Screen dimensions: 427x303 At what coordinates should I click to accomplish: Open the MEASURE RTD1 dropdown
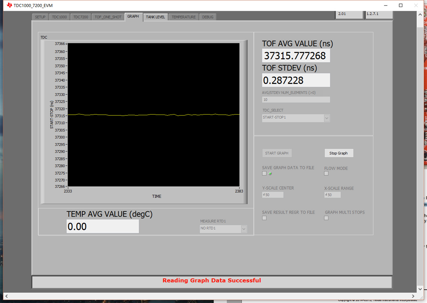(224, 229)
